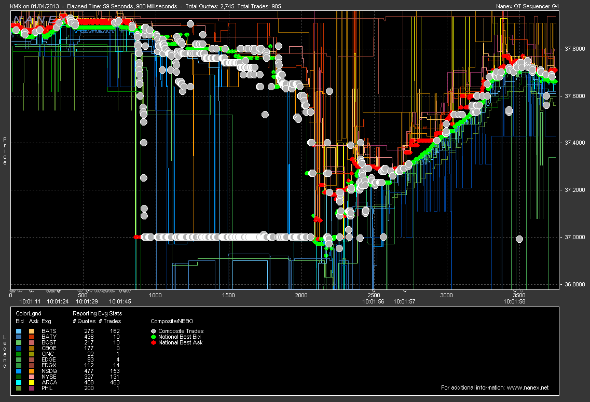Select the BATY ask color swatch
590x402 pixels.
click(32, 337)
